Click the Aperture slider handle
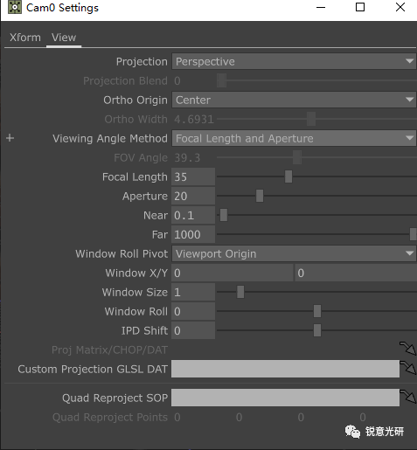Viewport: 417px width, 450px height. coord(260,196)
